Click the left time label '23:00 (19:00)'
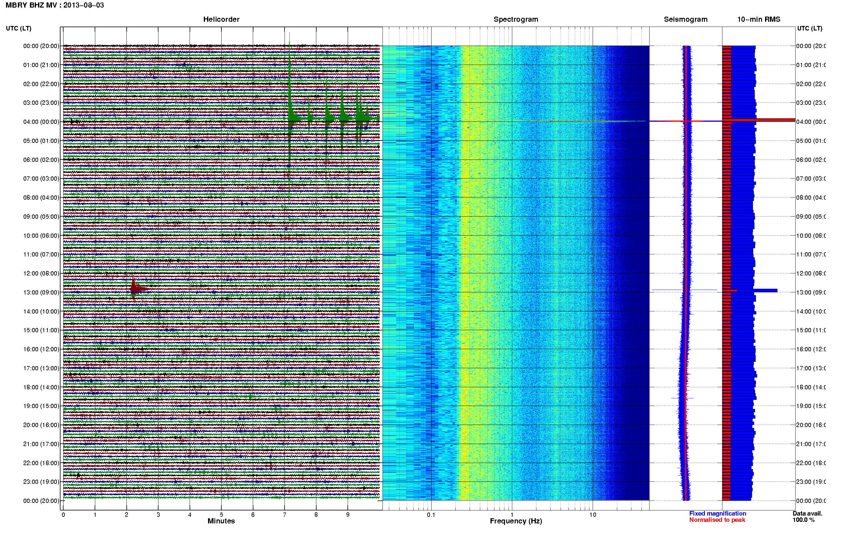The height and width of the screenshot is (537, 860). coord(41,482)
